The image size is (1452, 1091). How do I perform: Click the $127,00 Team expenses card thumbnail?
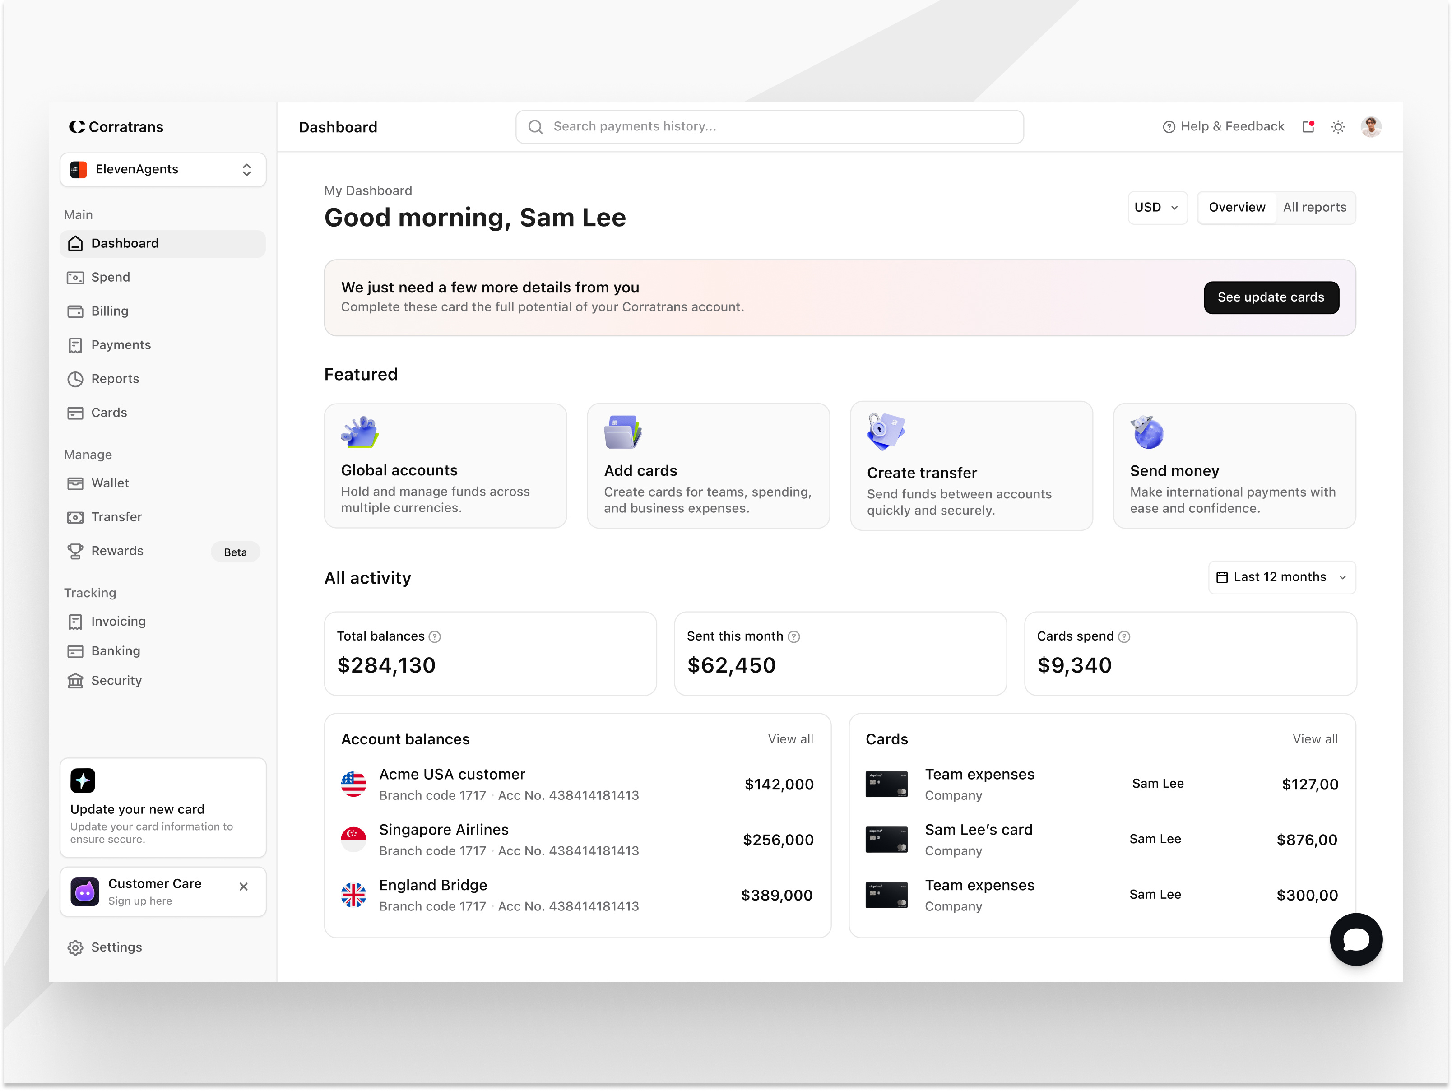tap(886, 785)
